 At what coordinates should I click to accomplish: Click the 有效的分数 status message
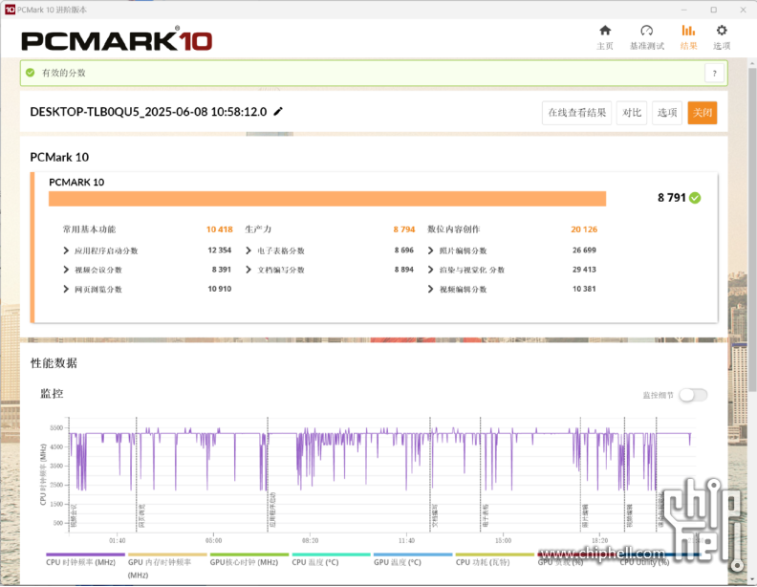coord(64,73)
